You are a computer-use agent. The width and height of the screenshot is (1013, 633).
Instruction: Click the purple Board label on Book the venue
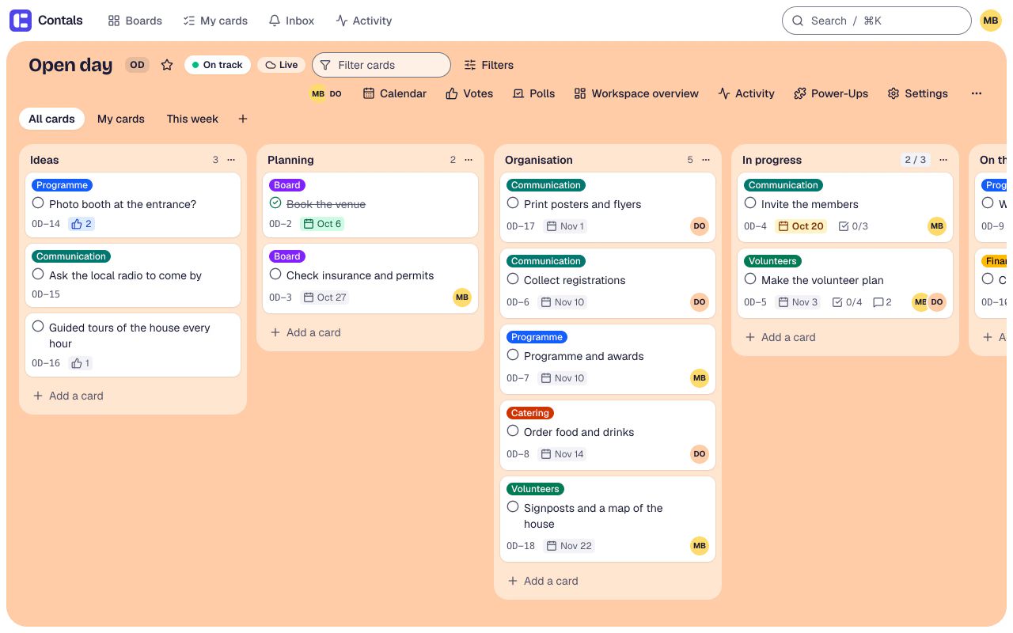pyautogui.click(x=287, y=185)
